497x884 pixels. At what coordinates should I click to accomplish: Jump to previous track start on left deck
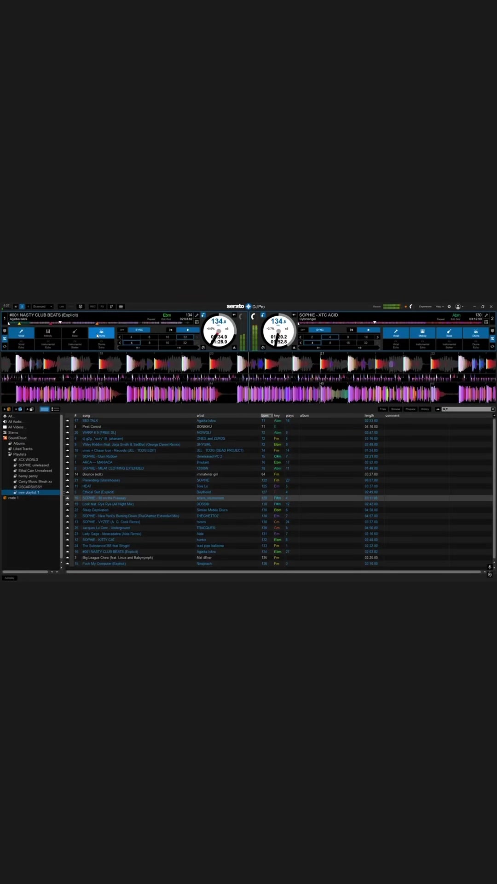[171, 330]
